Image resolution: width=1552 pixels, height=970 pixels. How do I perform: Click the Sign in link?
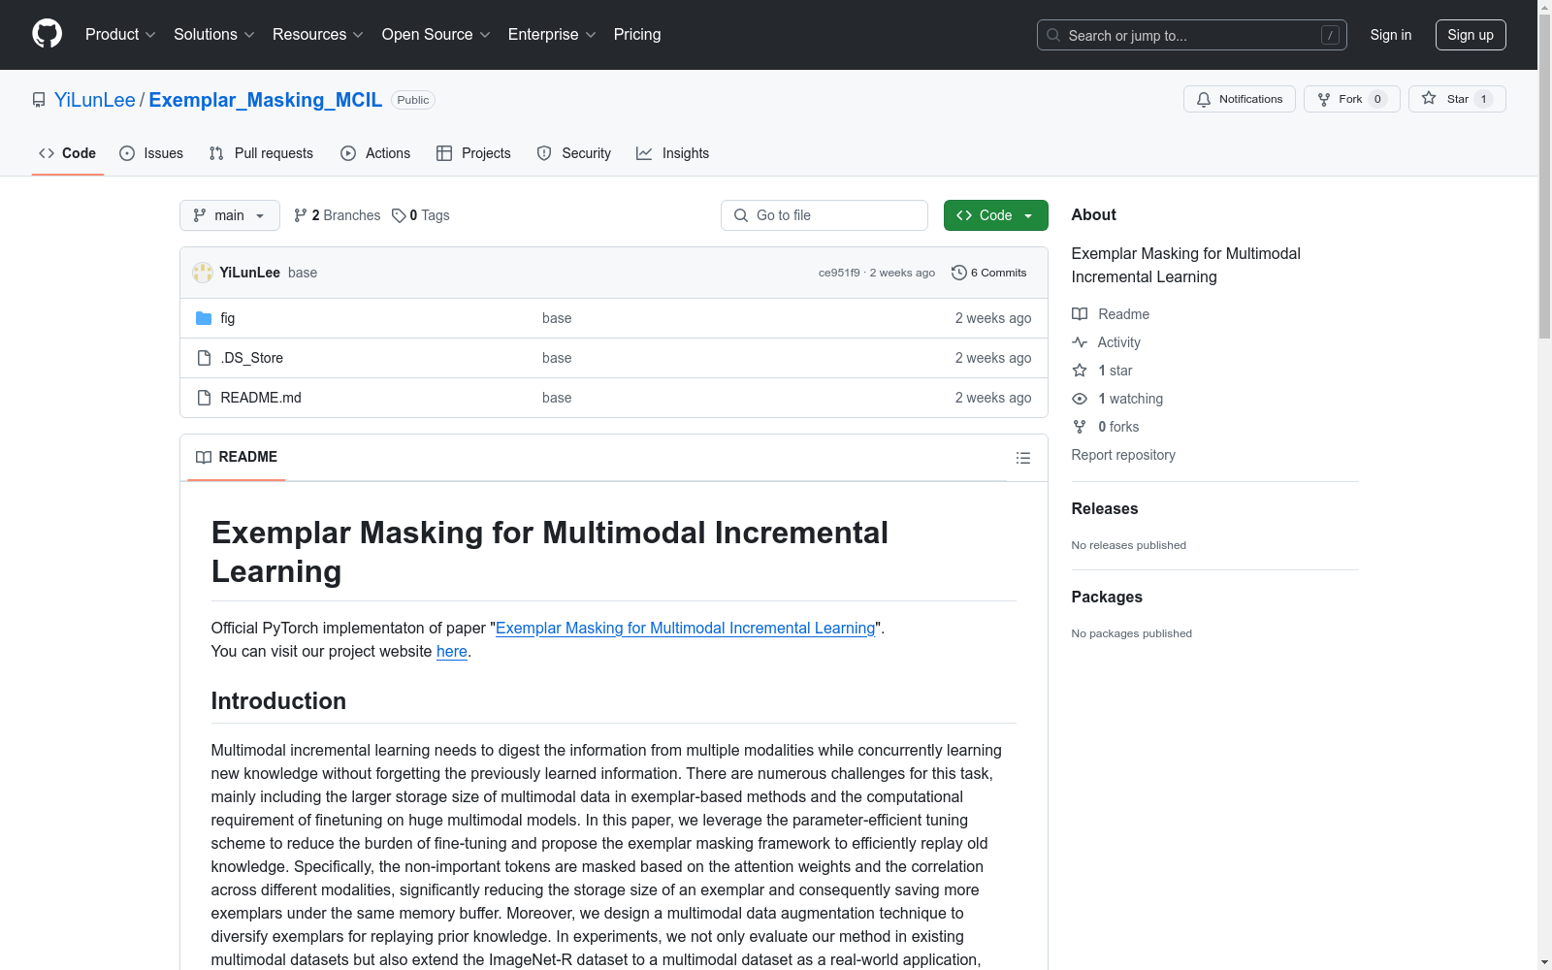click(1391, 35)
